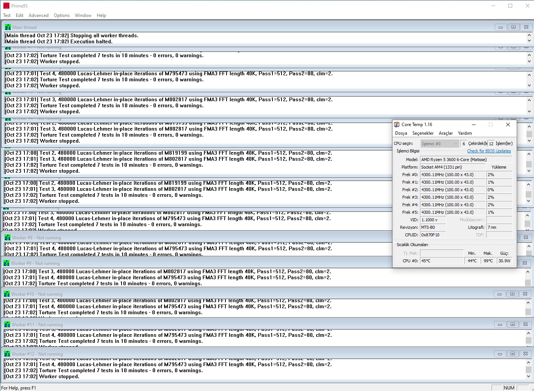This screenshot has height=391, width=534.
Task: Click the Core Temp icon in its title bar
Action: point(397,125)
